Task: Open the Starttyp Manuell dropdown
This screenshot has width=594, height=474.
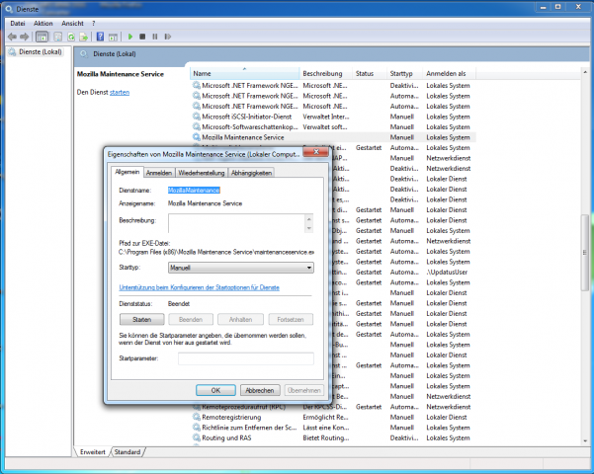Action: click(241, 268)
